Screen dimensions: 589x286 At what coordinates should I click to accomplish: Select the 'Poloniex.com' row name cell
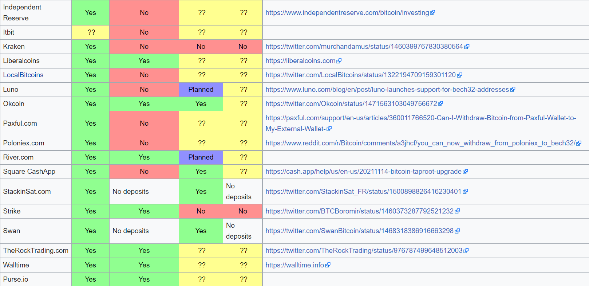(x=36, y=143)
